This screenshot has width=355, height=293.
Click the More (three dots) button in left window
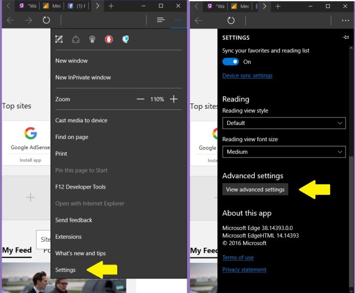pyautogui.click(x=179, y=20)
